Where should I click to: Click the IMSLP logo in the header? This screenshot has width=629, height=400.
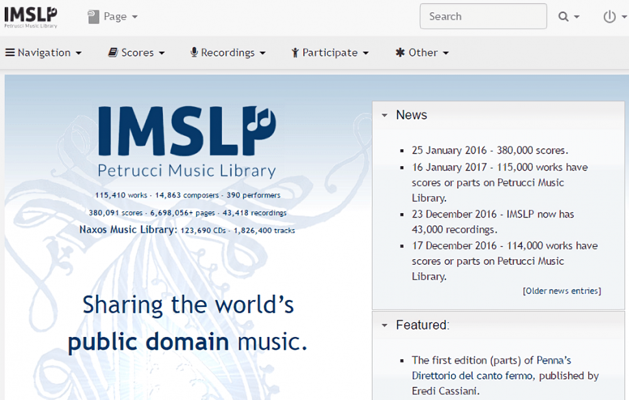tap(31, 17)
